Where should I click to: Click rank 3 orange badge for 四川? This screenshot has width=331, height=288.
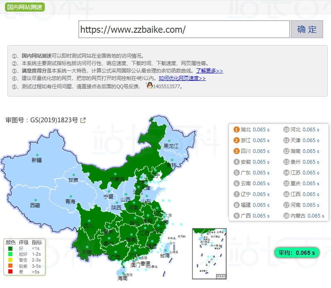coord(236,151)
